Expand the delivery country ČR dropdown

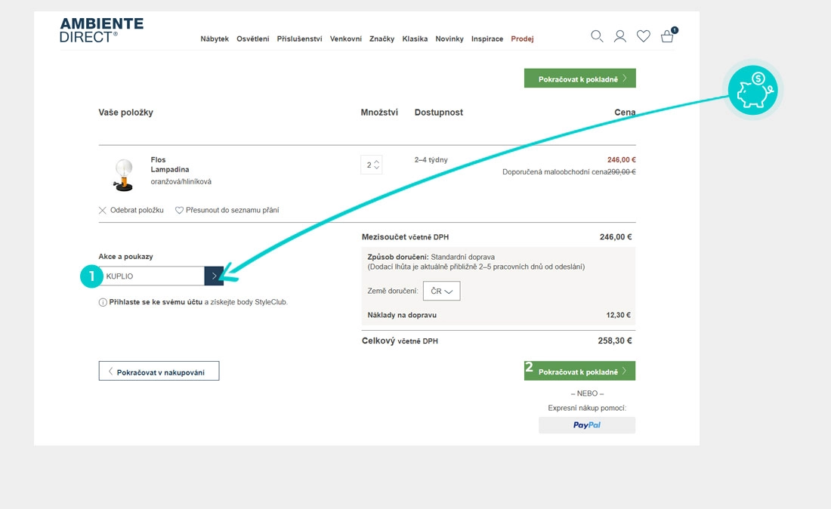pos(441,291)
